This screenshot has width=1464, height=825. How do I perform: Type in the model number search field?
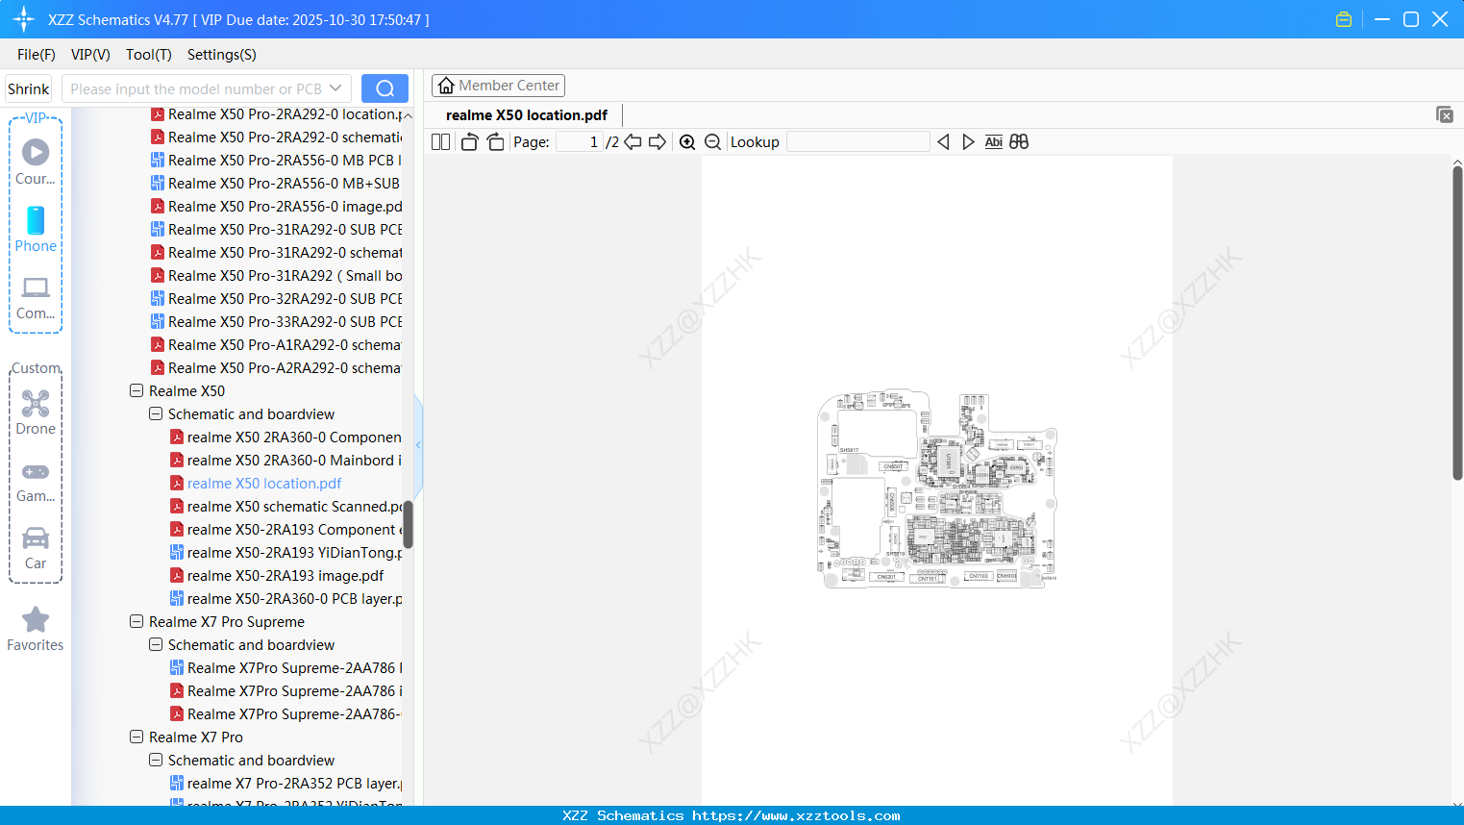[x=196, y=88]
